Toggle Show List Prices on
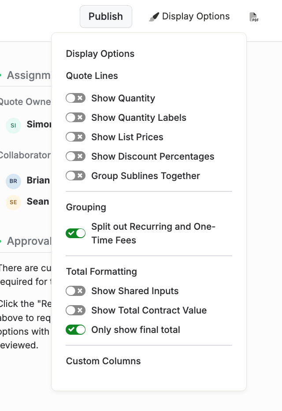This screenshot has height=411, width=282. coord(75,137)
